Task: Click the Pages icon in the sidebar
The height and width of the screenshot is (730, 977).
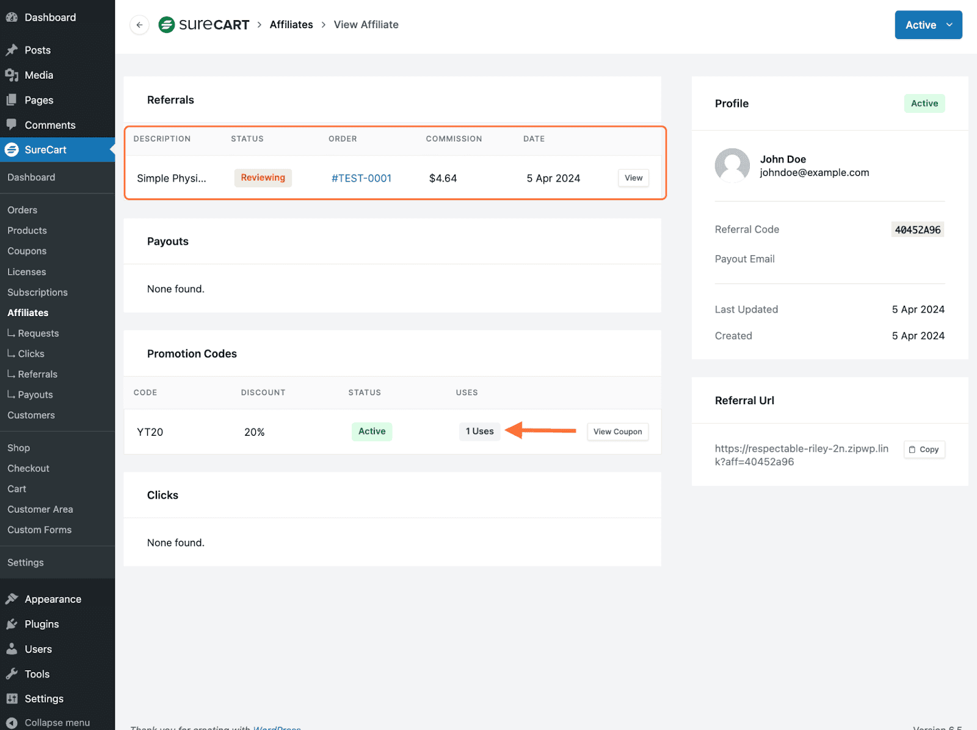Action: point(12,99)
